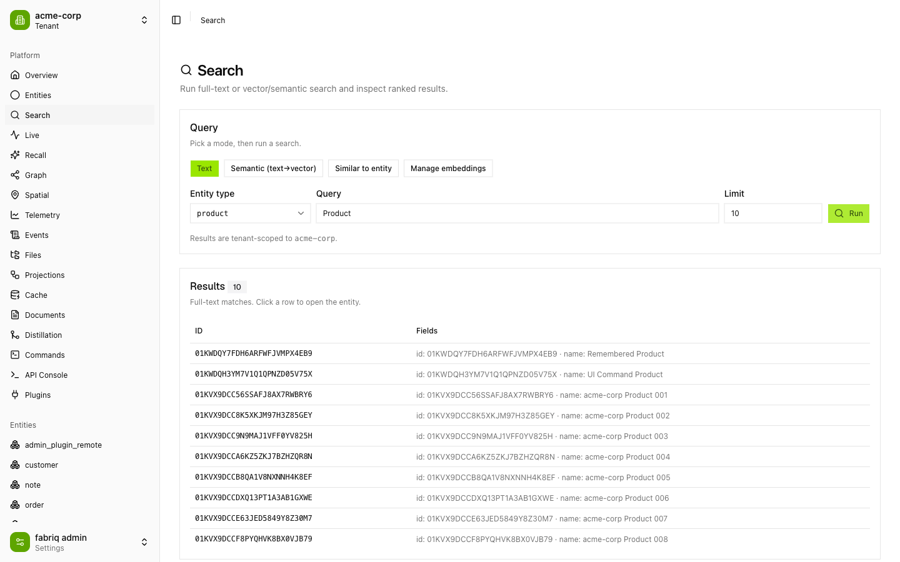This screenshot has height=562, width=900.
Task: Open the Graph page icon
Action: coord(15,175)
